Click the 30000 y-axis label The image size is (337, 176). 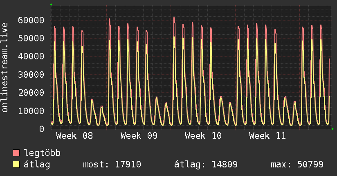(31, 74)
